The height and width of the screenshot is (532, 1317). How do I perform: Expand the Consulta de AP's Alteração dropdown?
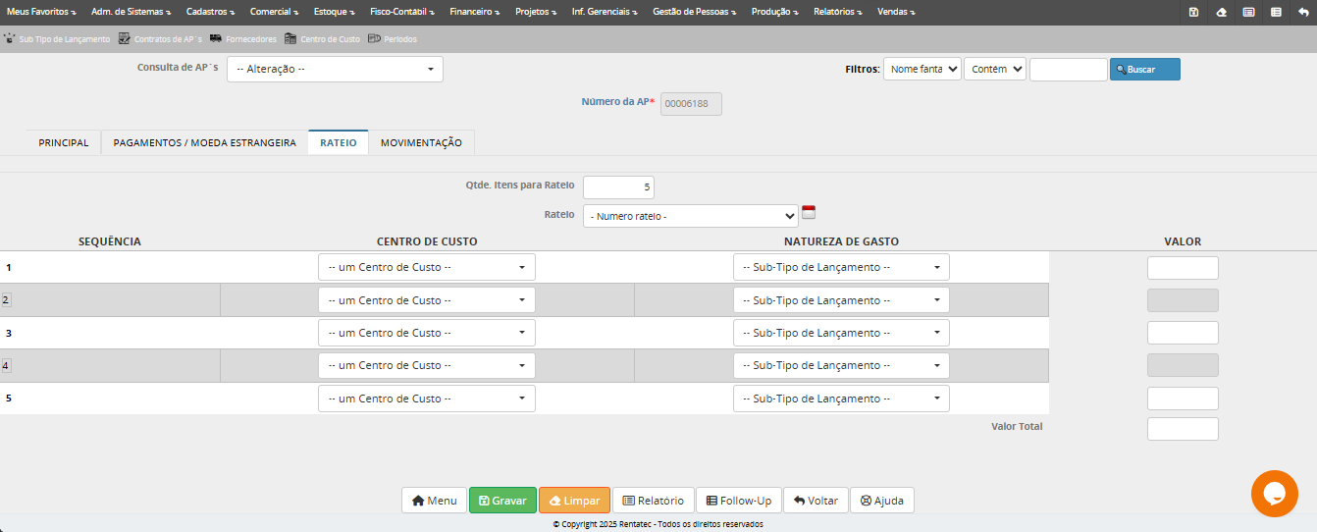click(335, 70)
